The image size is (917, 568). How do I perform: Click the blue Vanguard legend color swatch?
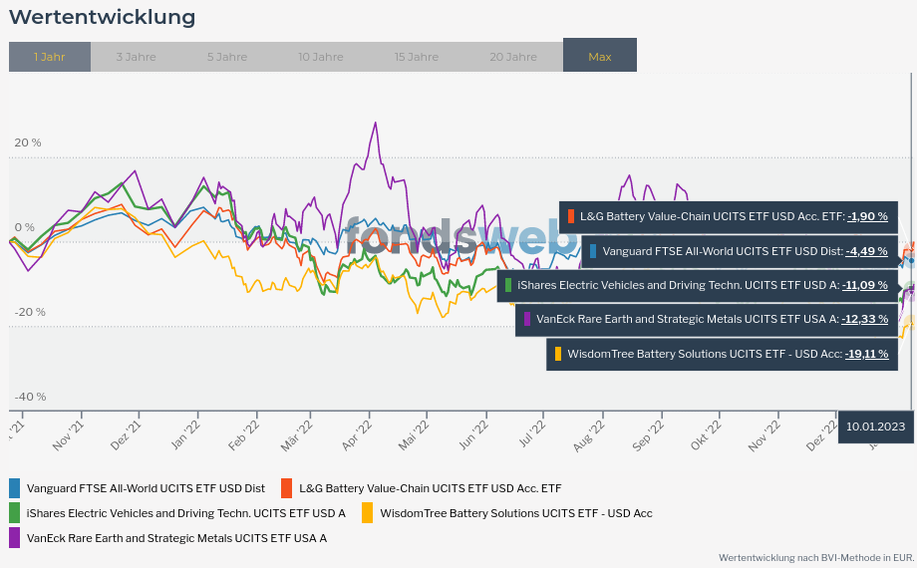click(14, 488)
